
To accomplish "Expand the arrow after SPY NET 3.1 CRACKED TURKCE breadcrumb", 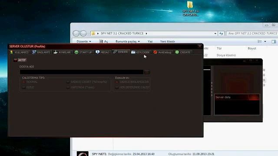I will pyautogui.click(x=146, y=33).
